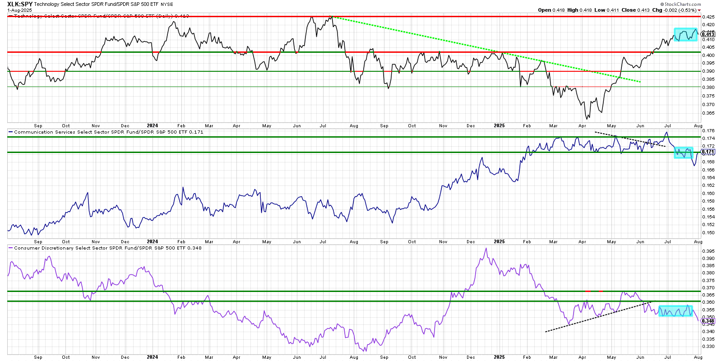The height and width of the screenshot is (361, 722).
Task: Click the 2025 year label under the middle panel
Action: coord(499,242)
